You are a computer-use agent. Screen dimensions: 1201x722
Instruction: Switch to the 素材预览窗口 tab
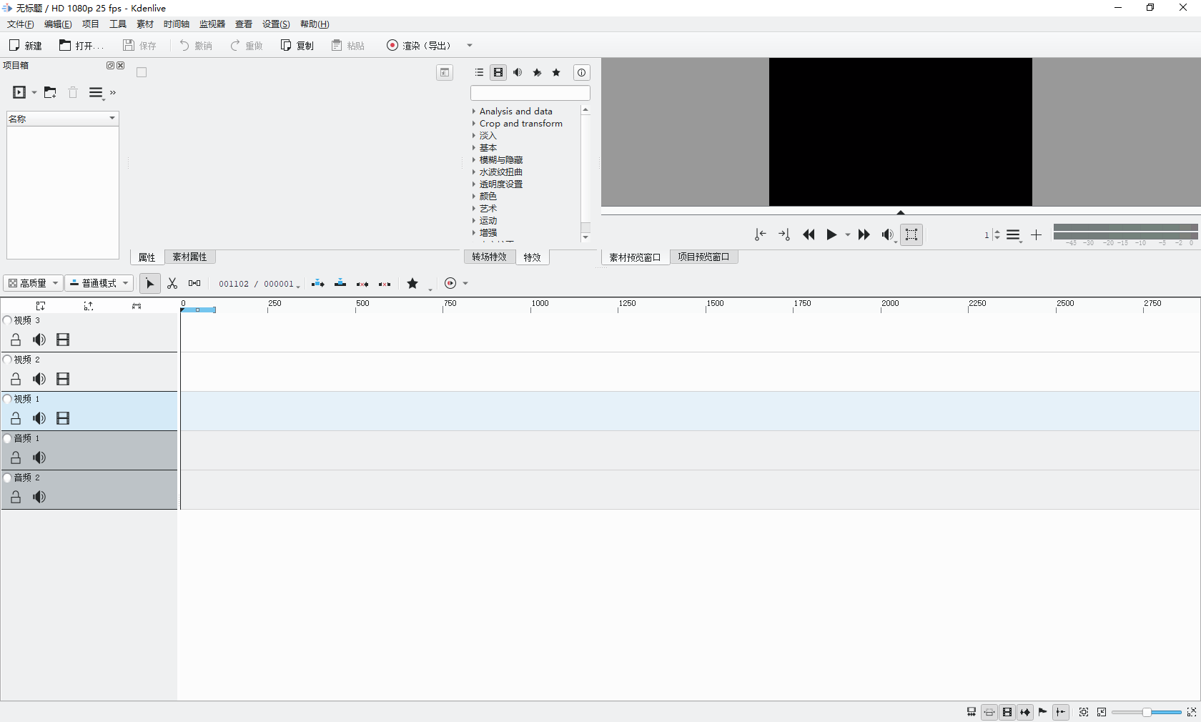coord(635,257)
